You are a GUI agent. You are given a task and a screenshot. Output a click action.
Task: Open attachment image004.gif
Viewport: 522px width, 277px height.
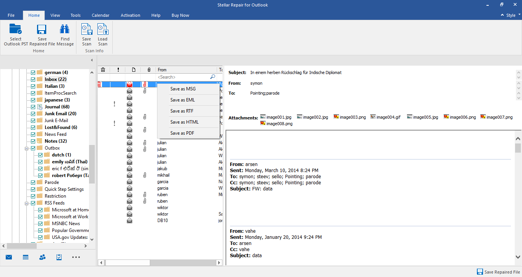click(386, 117)
